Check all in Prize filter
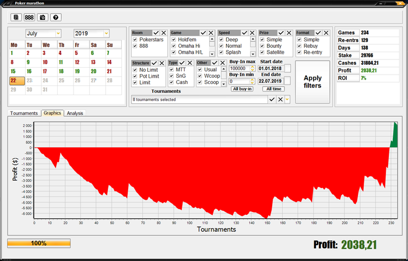This screenshot has height=261, width=408. pyautogui.click(x=281, y=33)
